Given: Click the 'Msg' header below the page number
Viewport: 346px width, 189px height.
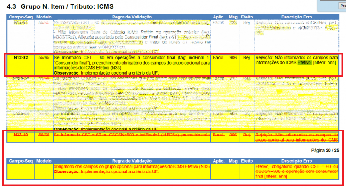Looking at the screenshot, I should [233, 161].
